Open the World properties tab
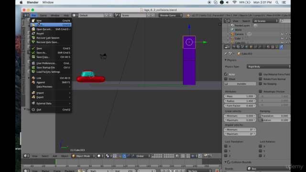Image resolution: width=306 pixels, height=172 pixels. [x=247, y=47]
